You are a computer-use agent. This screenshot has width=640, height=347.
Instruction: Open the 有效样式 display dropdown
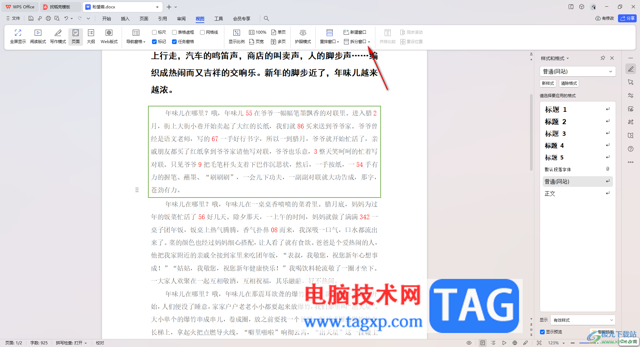pyautogui.click(x=583, y=320)
